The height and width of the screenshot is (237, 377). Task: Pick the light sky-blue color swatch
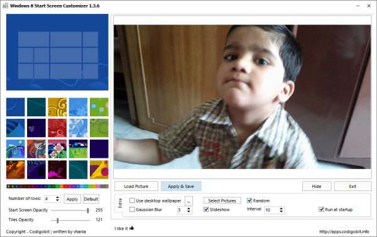82,186
